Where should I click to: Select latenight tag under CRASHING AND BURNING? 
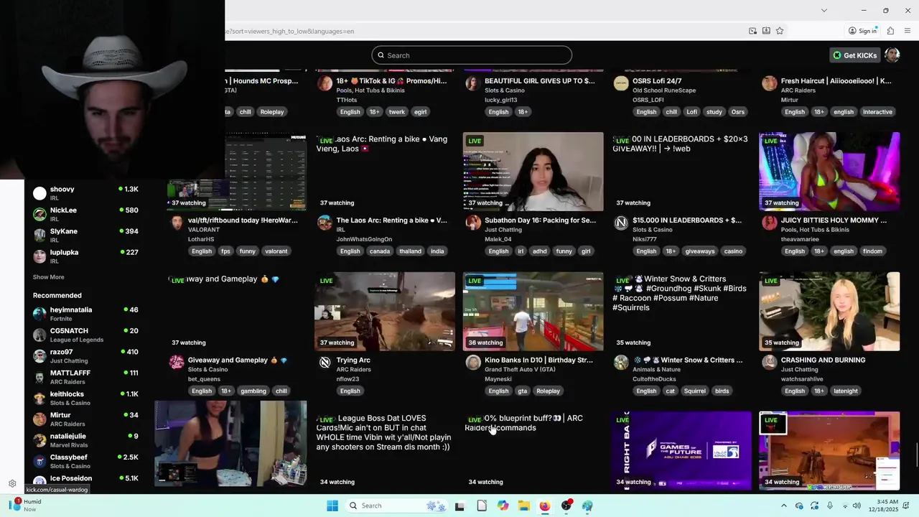click(845, 391)
